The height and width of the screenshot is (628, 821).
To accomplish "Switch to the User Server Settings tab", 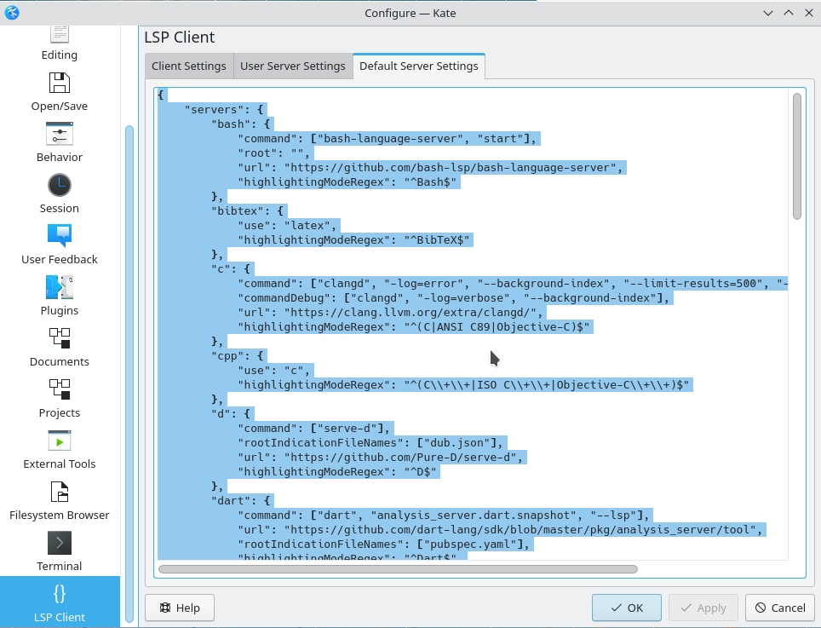I will [293, 66].
